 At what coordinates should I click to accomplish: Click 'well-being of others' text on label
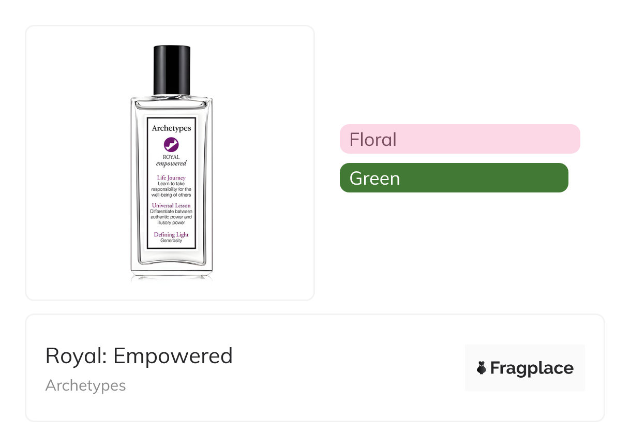pyautogui.click(x=171, y=195)
